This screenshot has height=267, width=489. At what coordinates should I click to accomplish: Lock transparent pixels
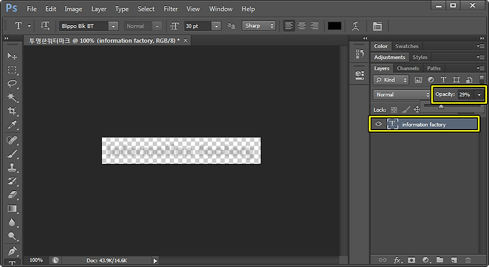[x=394, y=110]
